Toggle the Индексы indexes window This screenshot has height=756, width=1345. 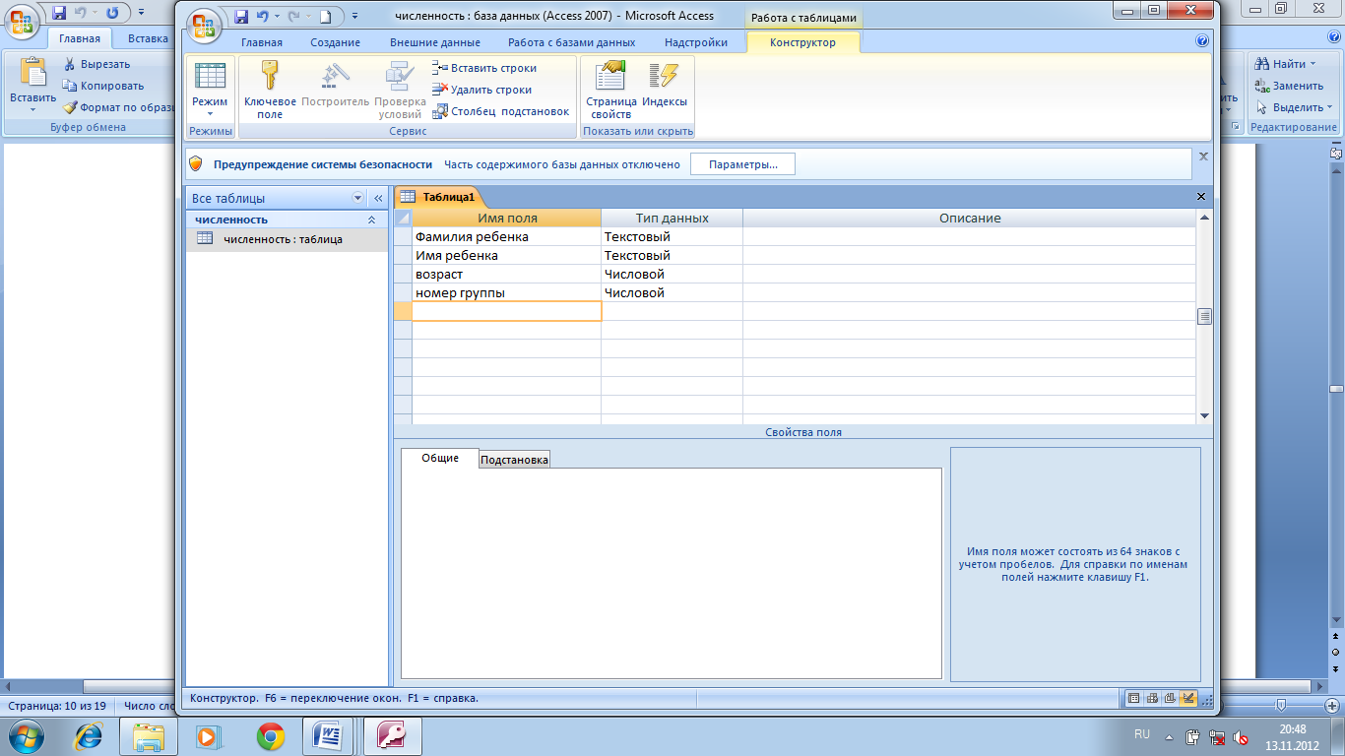(x=665, y=85)
